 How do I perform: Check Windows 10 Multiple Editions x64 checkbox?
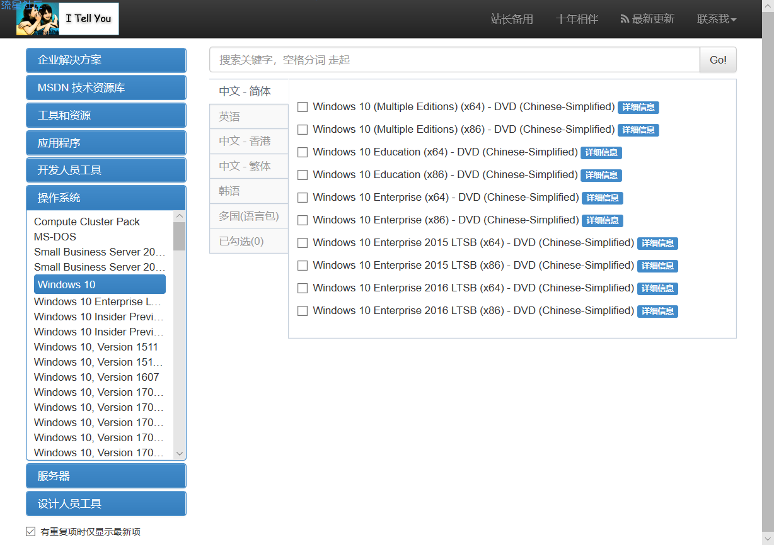click(303, 107)
